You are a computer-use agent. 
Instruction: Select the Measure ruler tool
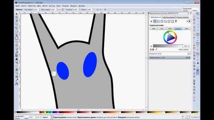pos(17,28)
